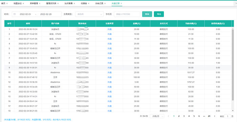237x122 pixels.
Task: Select current page 1 in pagination
Action: coord(174,116)
